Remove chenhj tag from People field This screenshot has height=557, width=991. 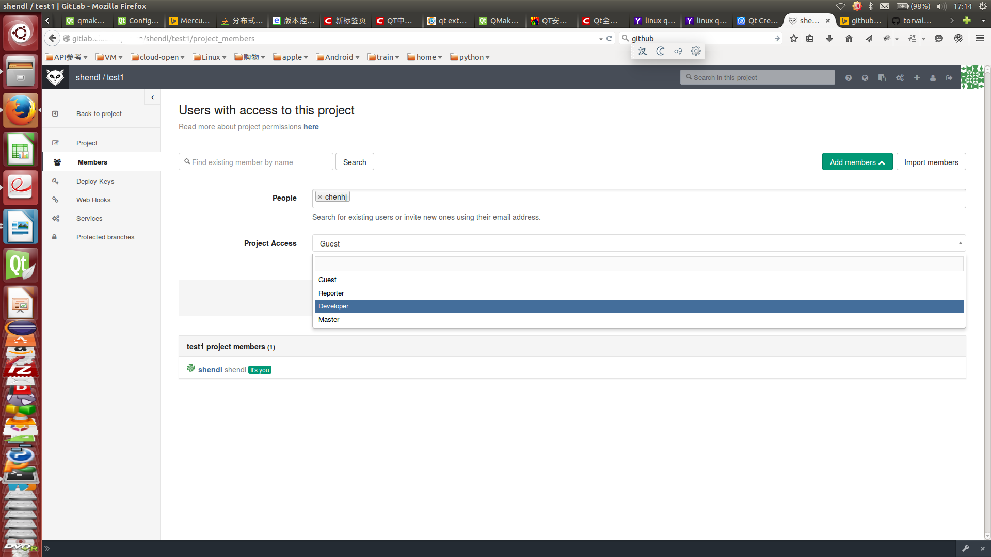pyautogui.click(x=320, y=197)
